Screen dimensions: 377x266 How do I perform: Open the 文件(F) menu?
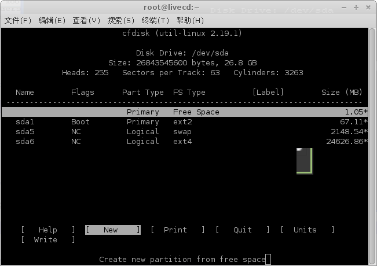coord(18,21)
